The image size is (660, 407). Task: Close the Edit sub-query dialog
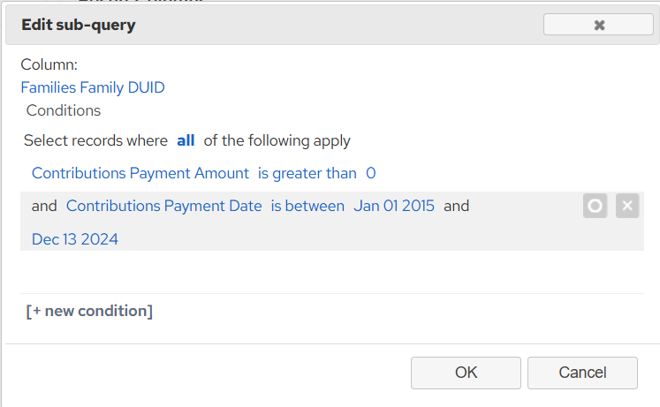598,25
